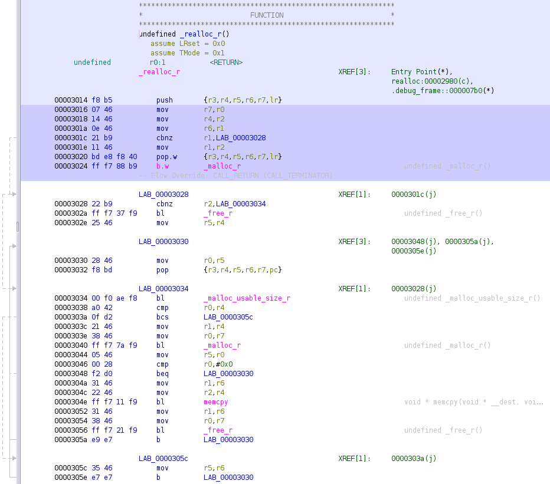Click bytes 'bd e8 f8 40' of pop.w
The image size is (550, 484).
click(114, 157)
